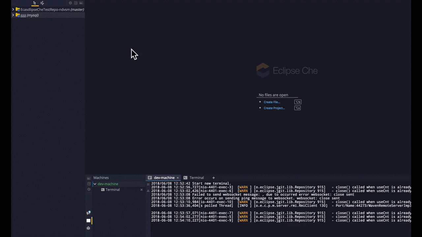Select the Terminal entry under dev-machine

[113, 190]
